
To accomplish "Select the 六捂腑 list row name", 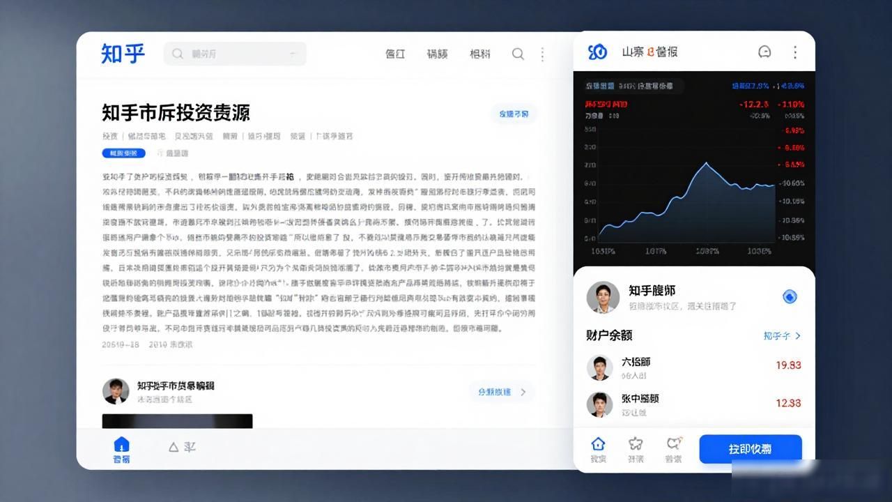I will click(x=636, y=362).
